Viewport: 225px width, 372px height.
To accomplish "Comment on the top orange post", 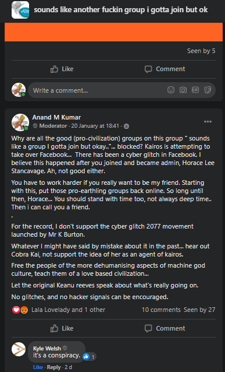I will point(165,69).
